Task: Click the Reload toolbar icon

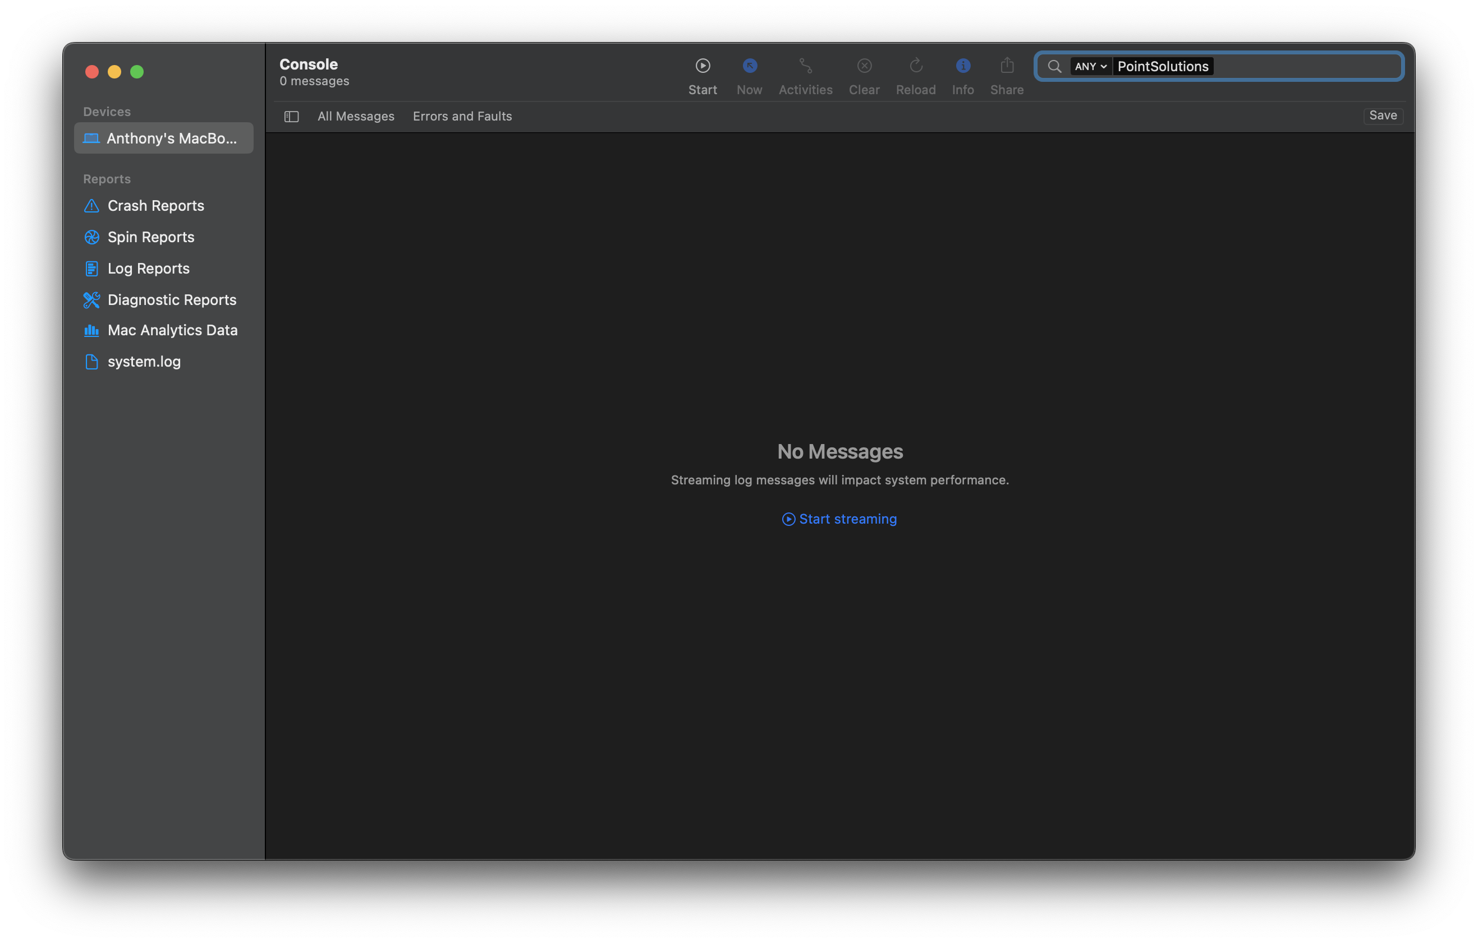Action: (x=916, y=66)
